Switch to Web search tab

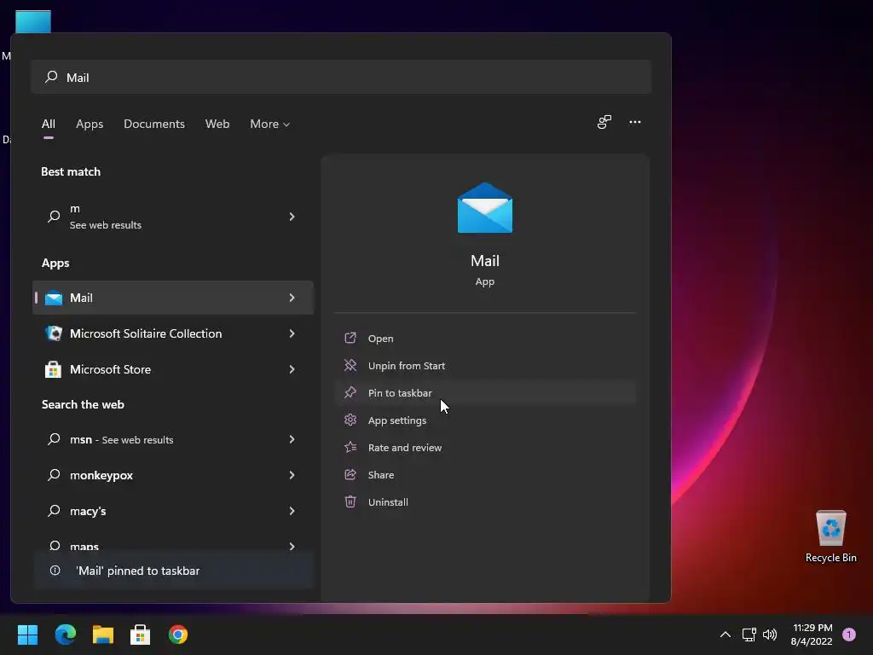click(217, 124)
